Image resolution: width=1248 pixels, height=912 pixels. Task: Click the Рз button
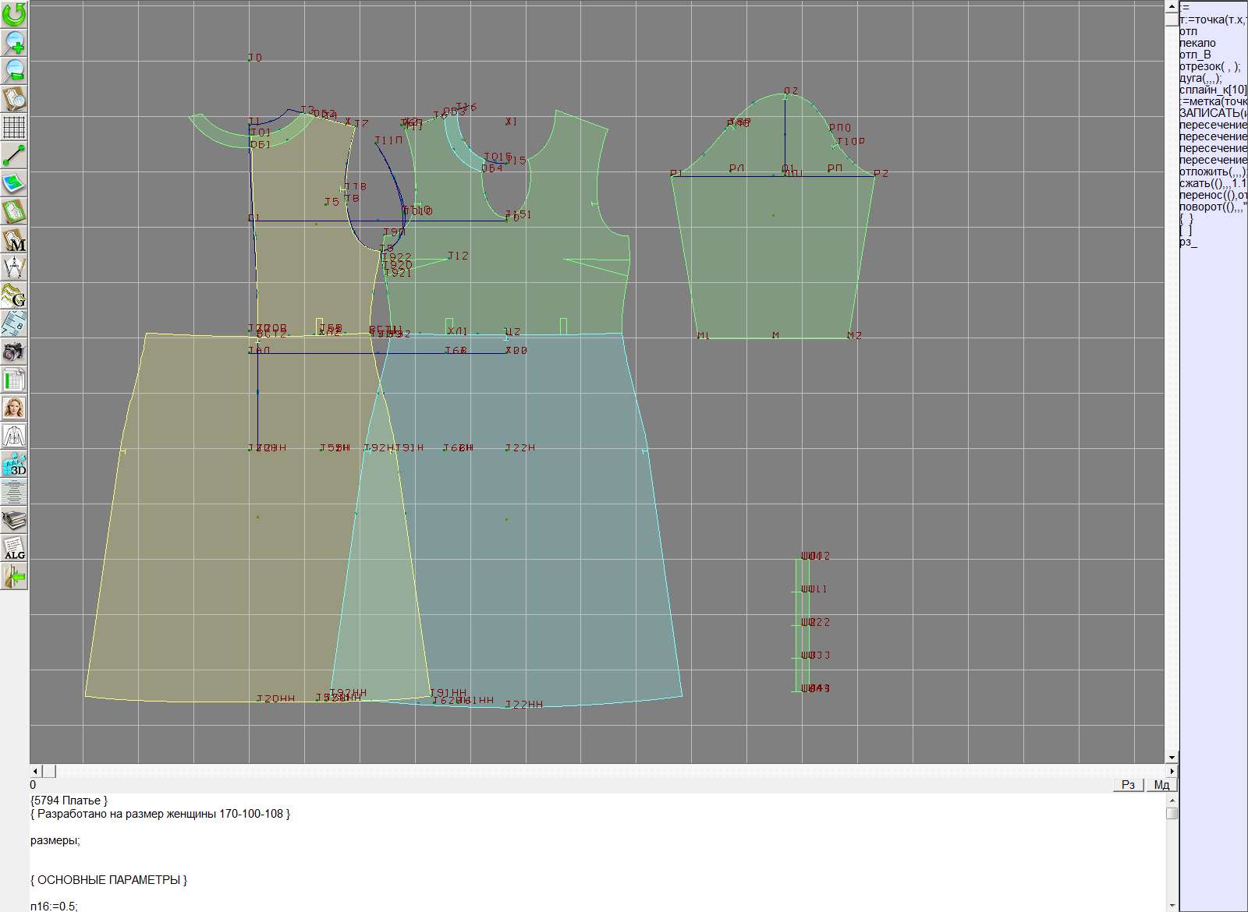(x=1128, y=785)
